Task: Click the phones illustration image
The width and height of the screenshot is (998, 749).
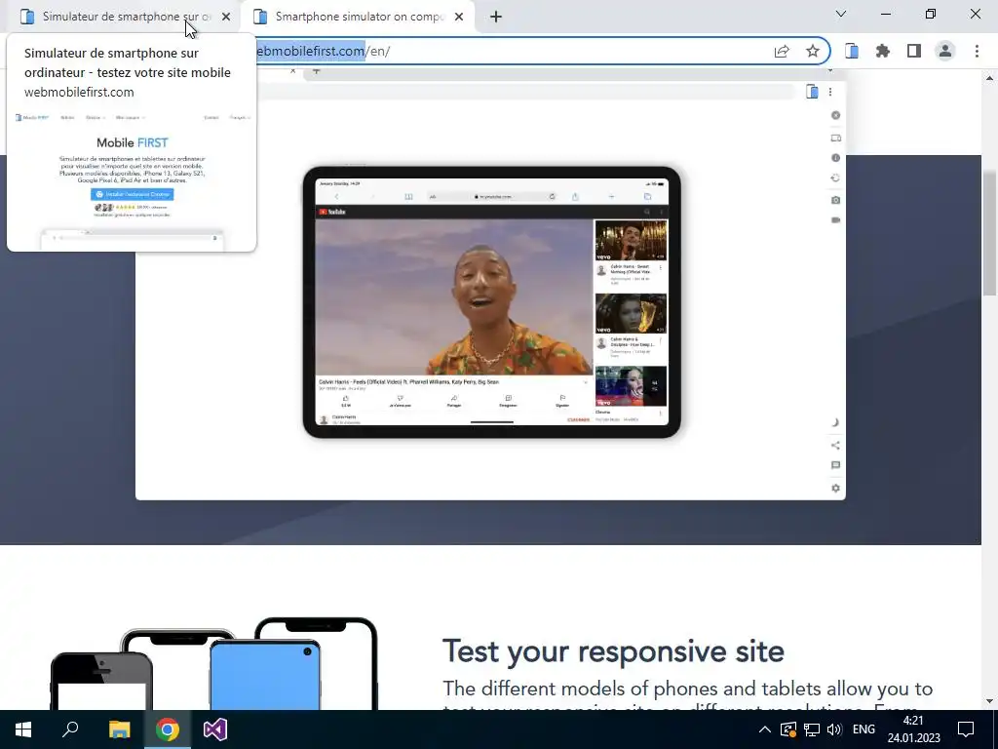Action: coord(214,663)
